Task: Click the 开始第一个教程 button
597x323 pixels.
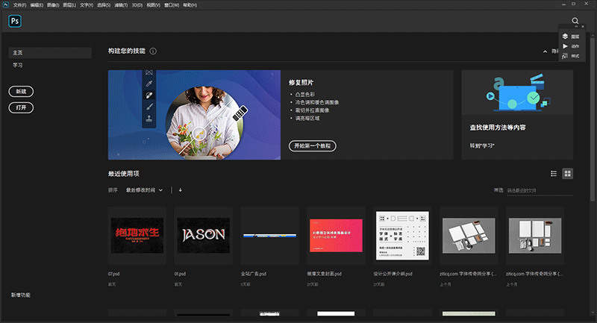Action: [x=312, y=145]
